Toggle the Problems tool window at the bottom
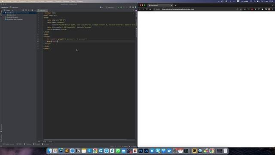Image resolution: width=275 pixels, height=155 pixels. click(27, 144)
